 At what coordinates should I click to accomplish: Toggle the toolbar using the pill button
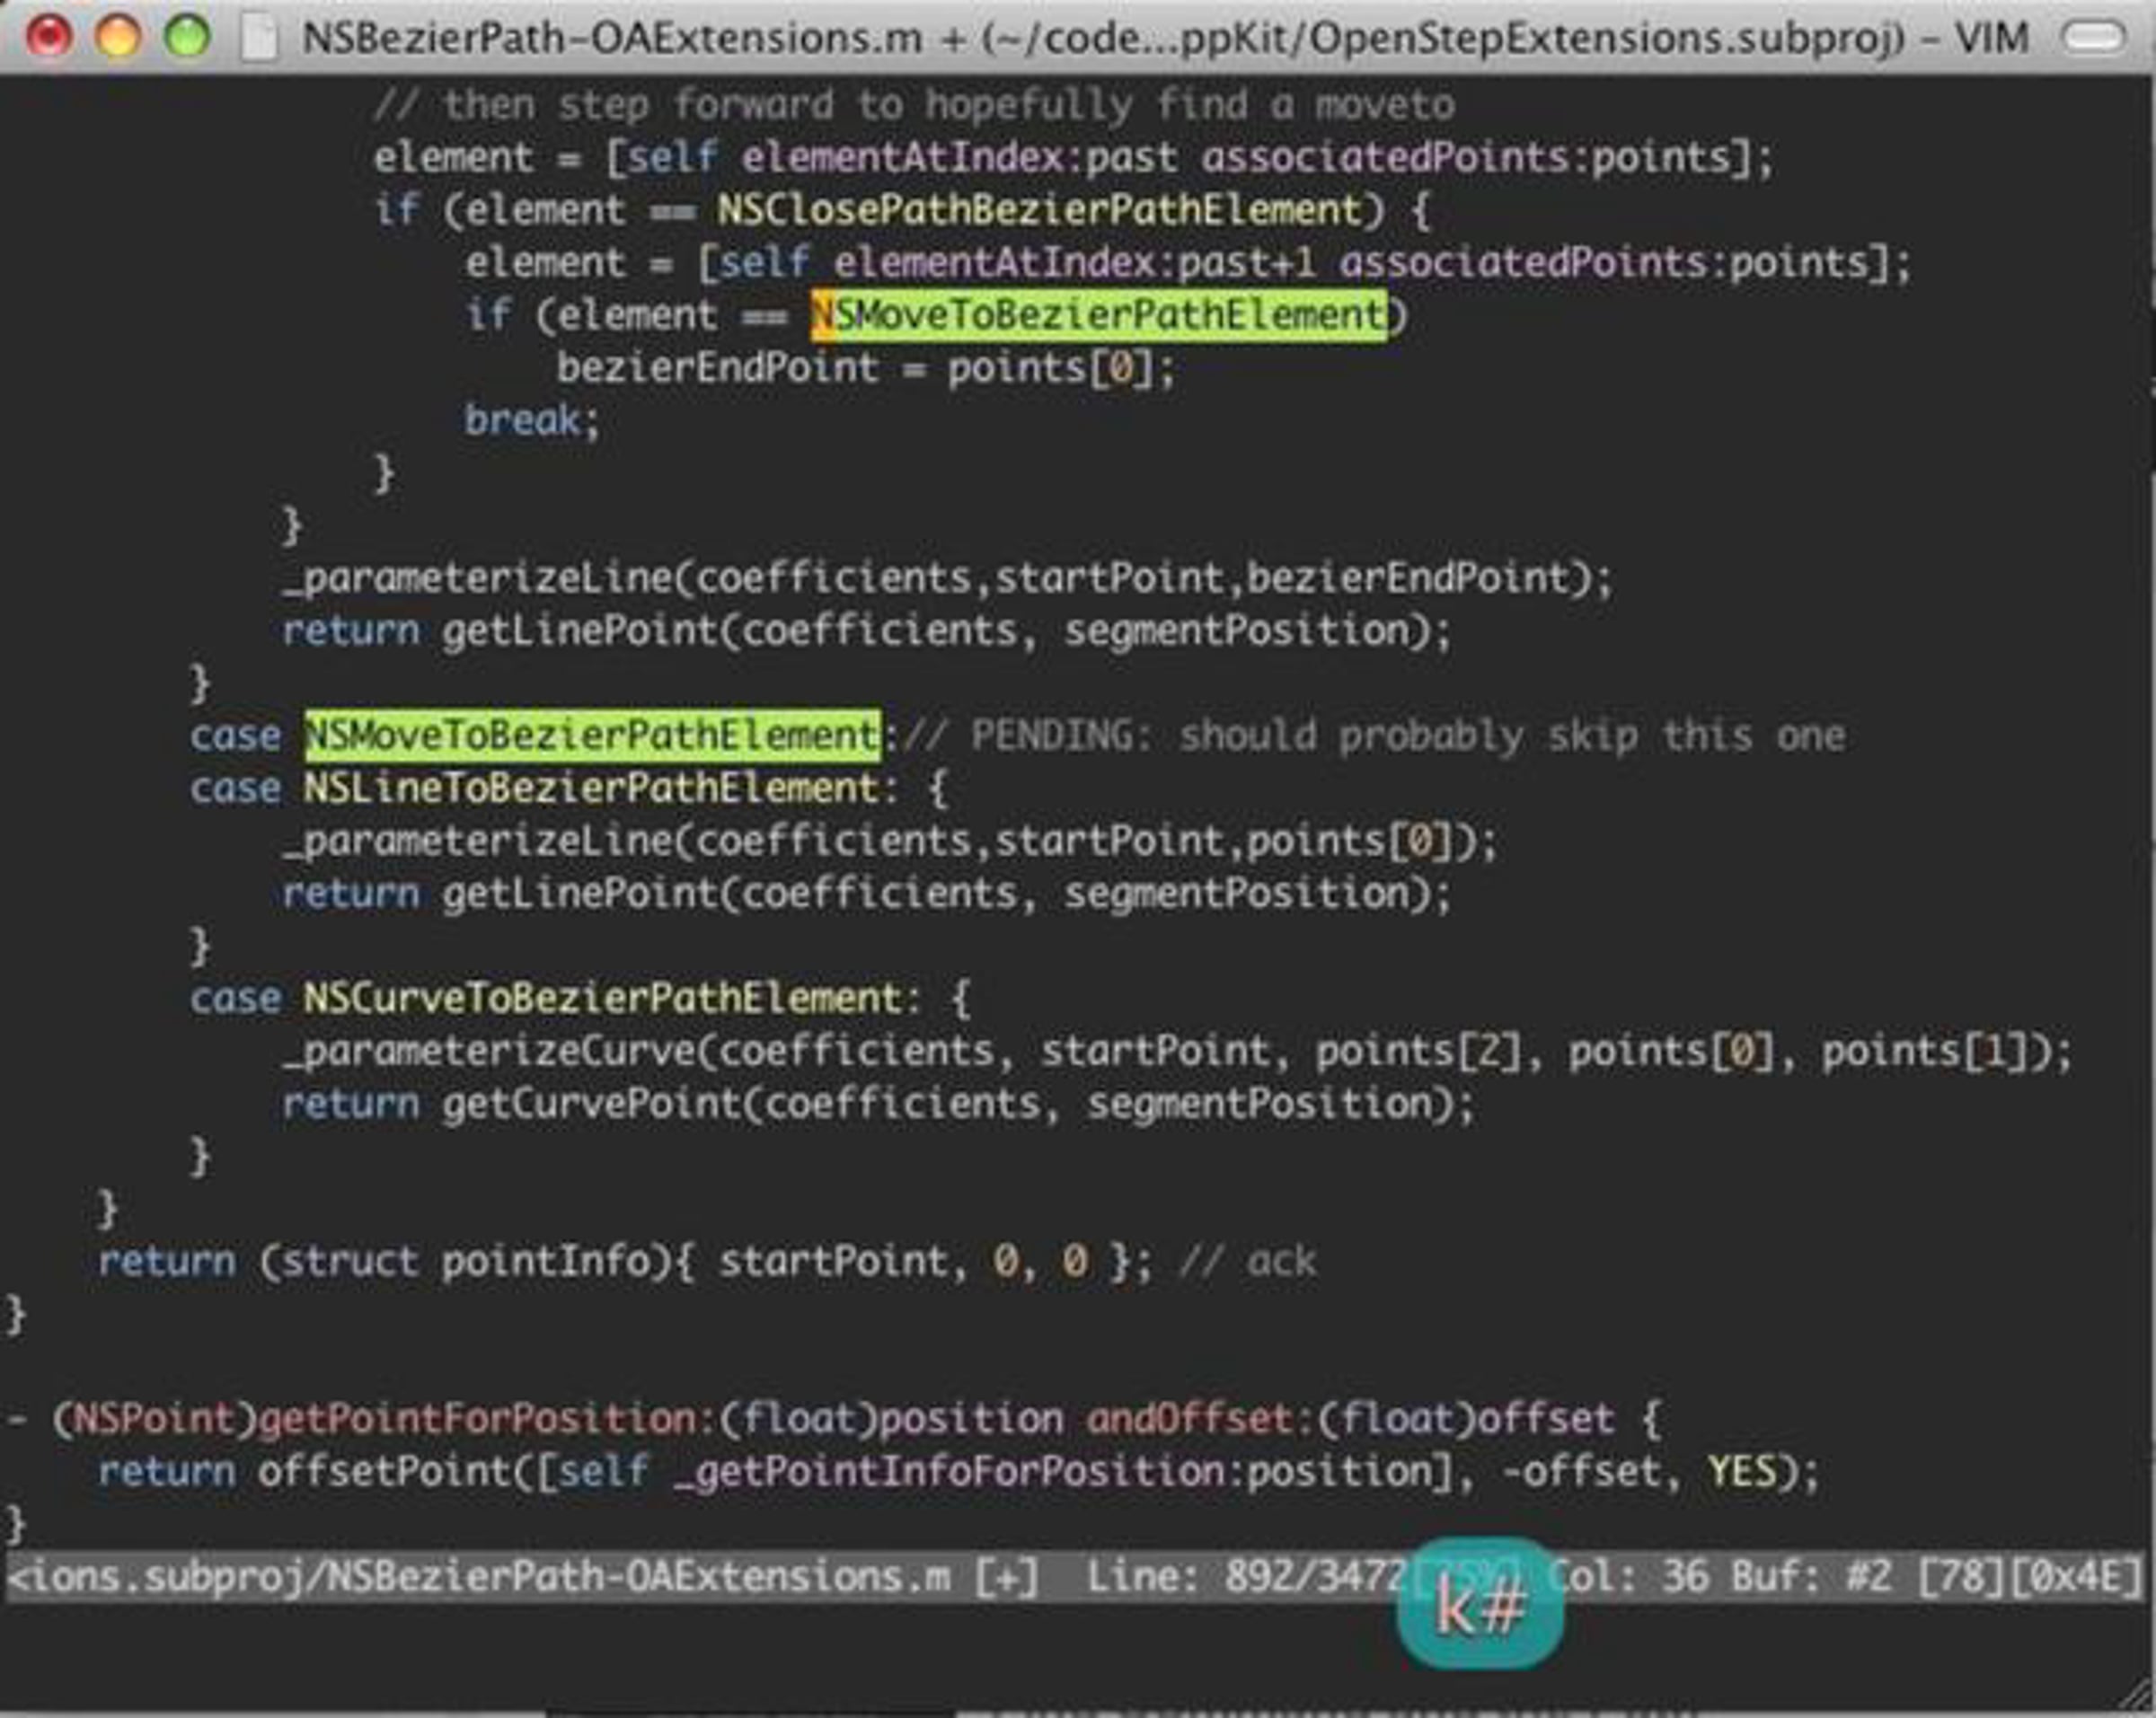[x=2094, y=38]
